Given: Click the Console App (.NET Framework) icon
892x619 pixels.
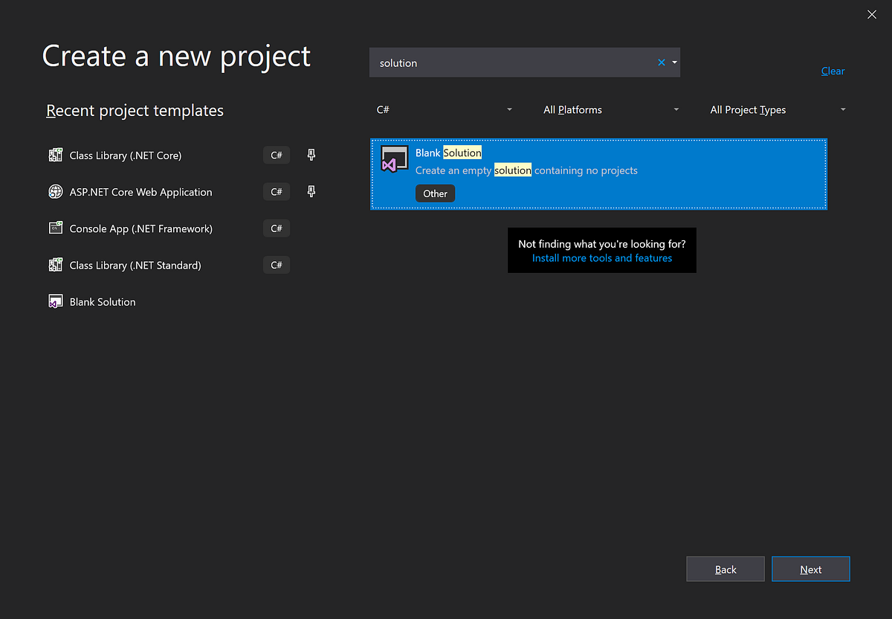Looking at the screenshot, I should 56,228.
